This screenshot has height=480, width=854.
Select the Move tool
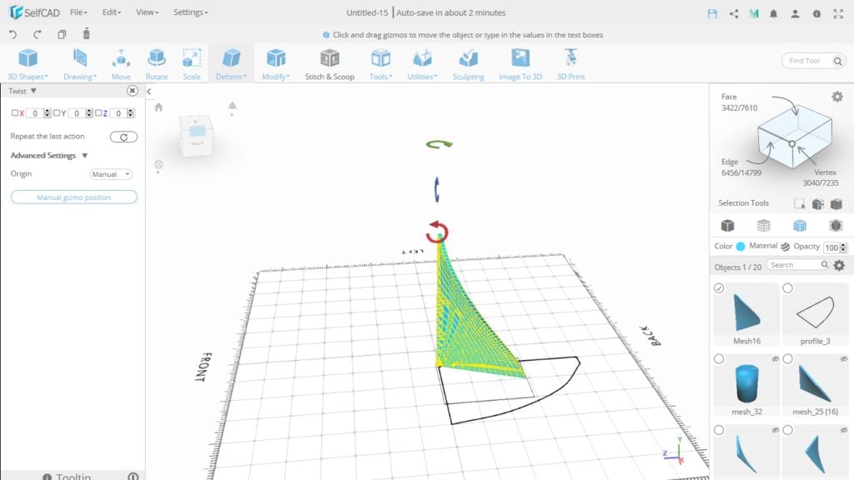pos(121,63)
